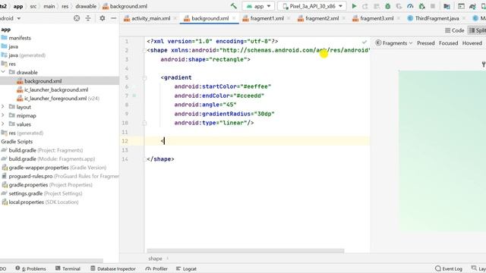Toggle Pressed state in preview
Viewport: 486px width, 273px height.
click(425, 43)
